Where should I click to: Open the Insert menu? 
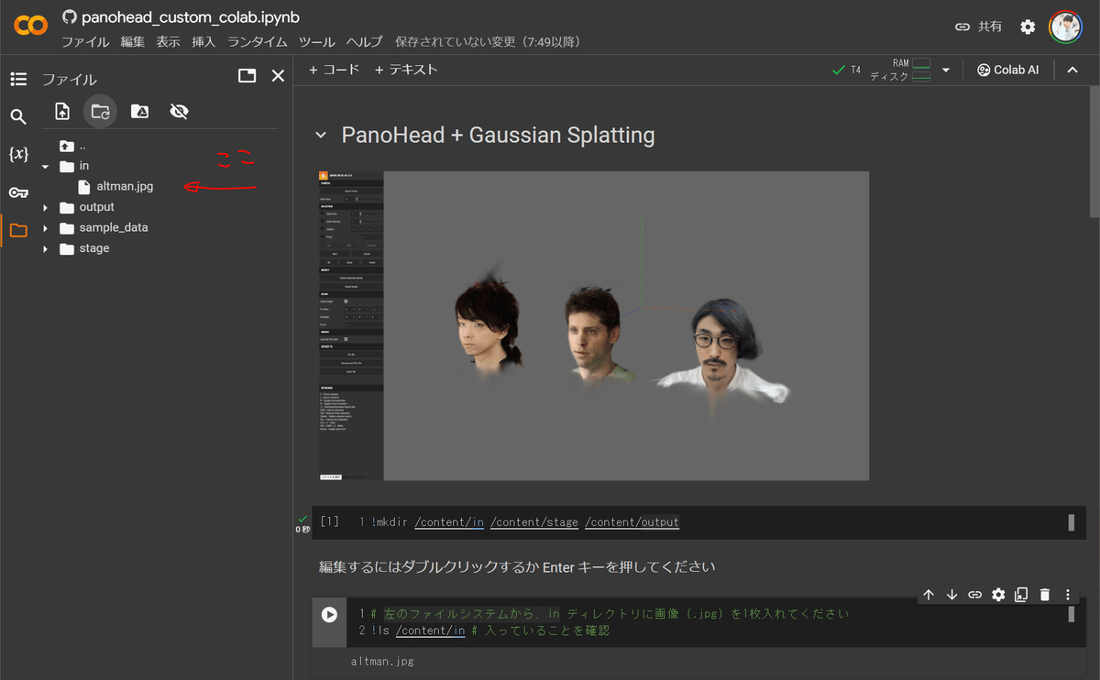pos(203,41)
